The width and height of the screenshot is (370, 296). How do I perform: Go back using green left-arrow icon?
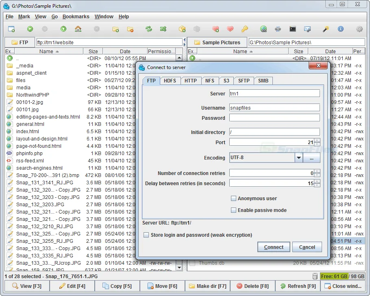tap(30, 29)
